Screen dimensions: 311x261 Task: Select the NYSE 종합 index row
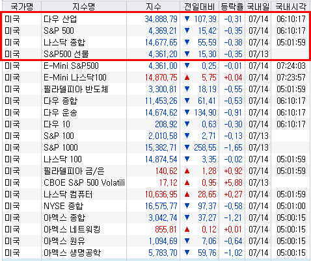click(x=156, y=206)
